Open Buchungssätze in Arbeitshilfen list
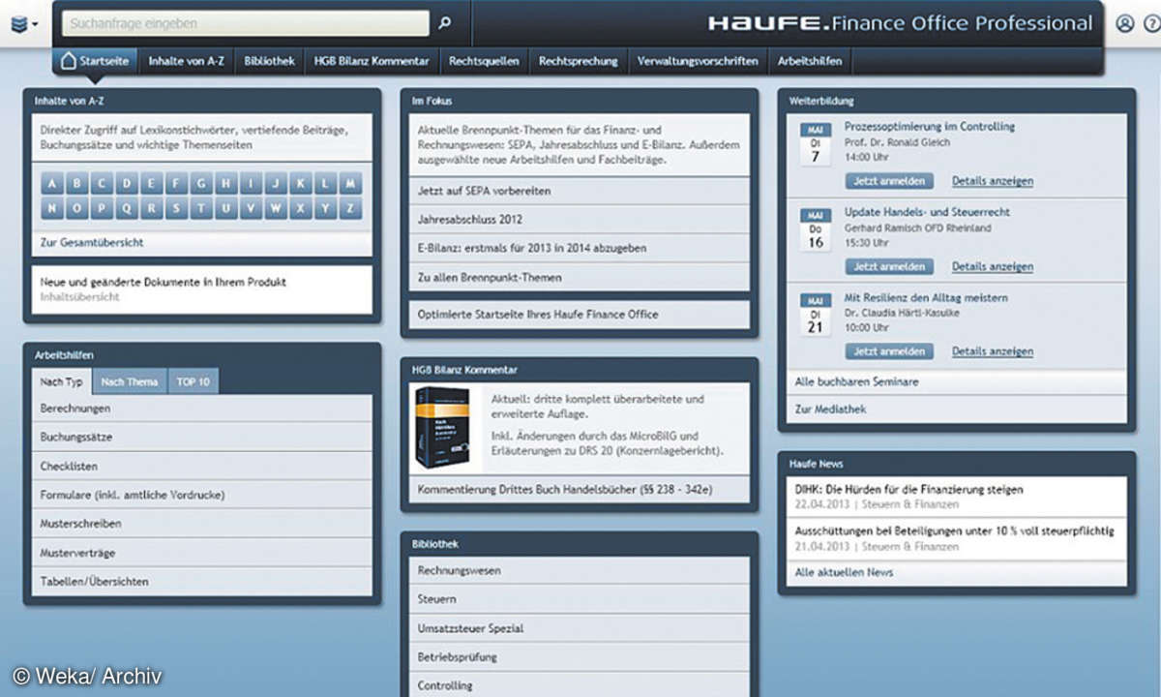The image size is (1161, 697). click(x=201, y=437)
